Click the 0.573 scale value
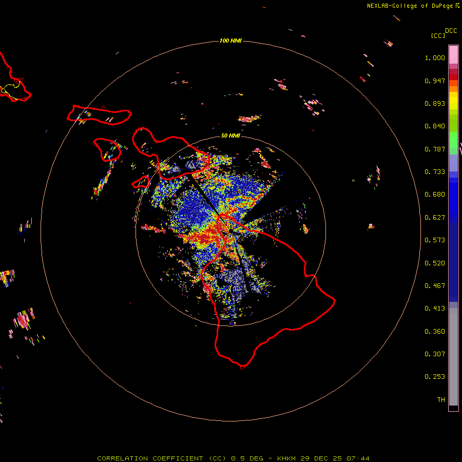This screenshot has width=462, height=462. point(435,240)
